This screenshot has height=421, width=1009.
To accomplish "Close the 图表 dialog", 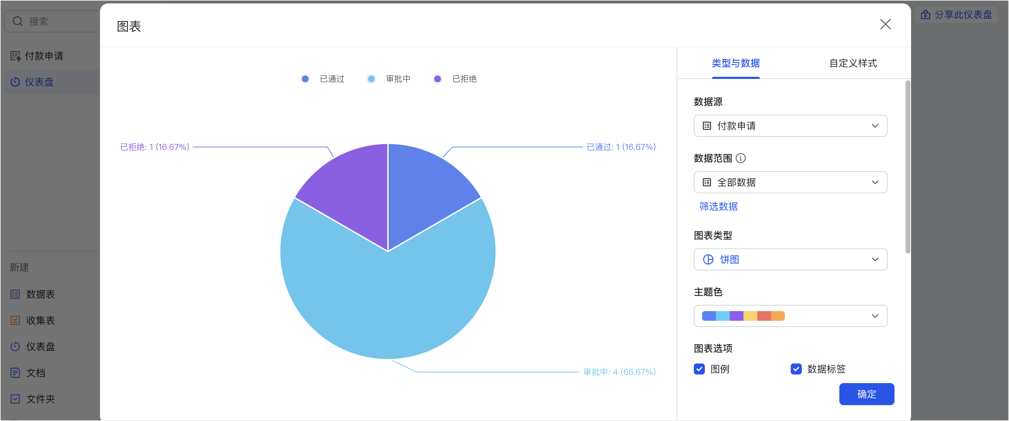I will click(885, 24).
